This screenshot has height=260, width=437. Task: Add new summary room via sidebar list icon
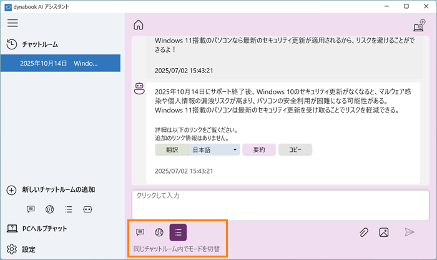point(69,209)
